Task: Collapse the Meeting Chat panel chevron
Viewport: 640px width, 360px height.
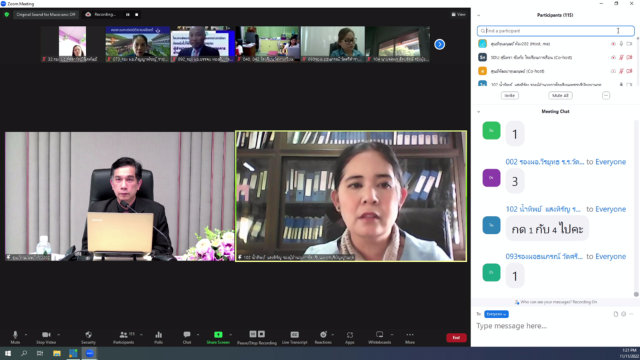Action: [x=479, y=111]
